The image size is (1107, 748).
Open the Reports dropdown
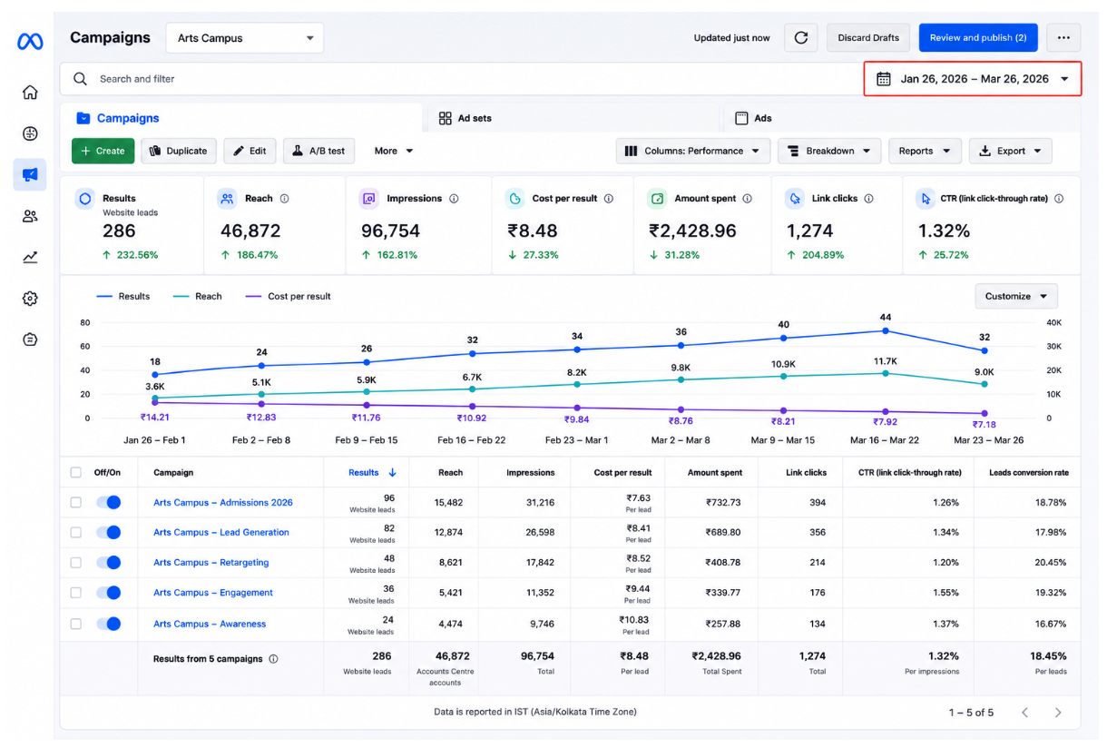925,151
